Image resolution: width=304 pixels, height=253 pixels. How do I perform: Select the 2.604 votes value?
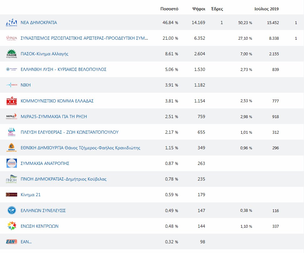pyautogui.click(x=200, y=54)
